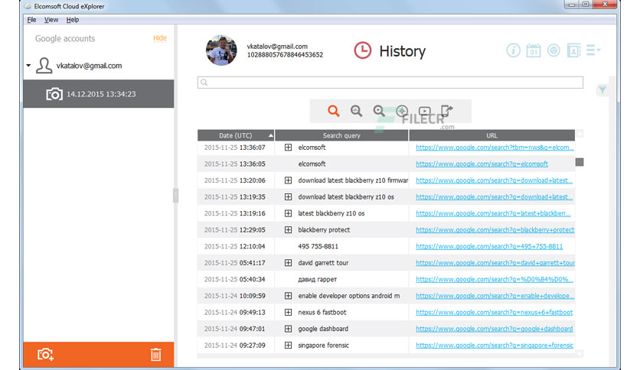Click the date 2015-11-24 09:49:13
Image resolution: width=640 pixels, height=370 pixels.
[235, 312]
